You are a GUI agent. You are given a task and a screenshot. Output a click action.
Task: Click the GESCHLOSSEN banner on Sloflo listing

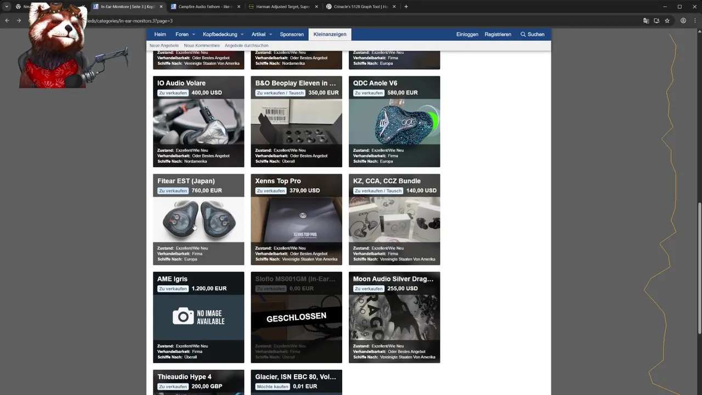(x=296, y=317)
